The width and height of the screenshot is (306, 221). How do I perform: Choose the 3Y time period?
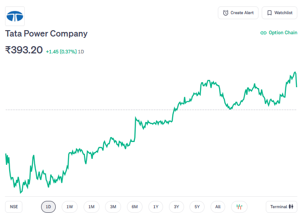(176, 207)
